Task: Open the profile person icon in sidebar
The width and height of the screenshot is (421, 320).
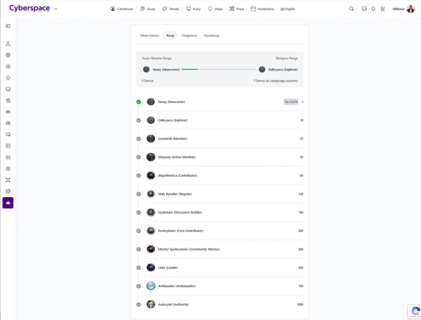Action: coord(8,44)
